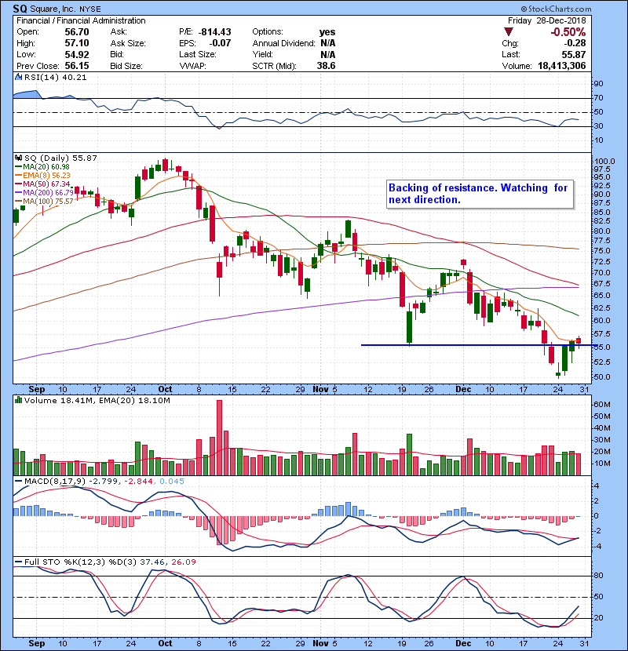Click the SQ ticker symbol in header
The image size is (628, 651).
point(20,9)
